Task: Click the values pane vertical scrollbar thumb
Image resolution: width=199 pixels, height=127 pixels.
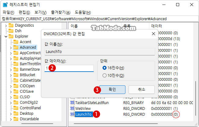Action: [x=196, y=98]
